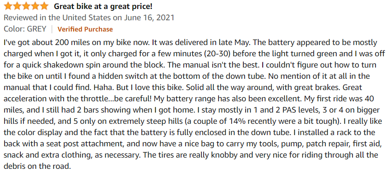This screenshot has width=390, height=172.
Task: Click the second orange rating star
Action: pyautogui.click(x=17, y=6)
